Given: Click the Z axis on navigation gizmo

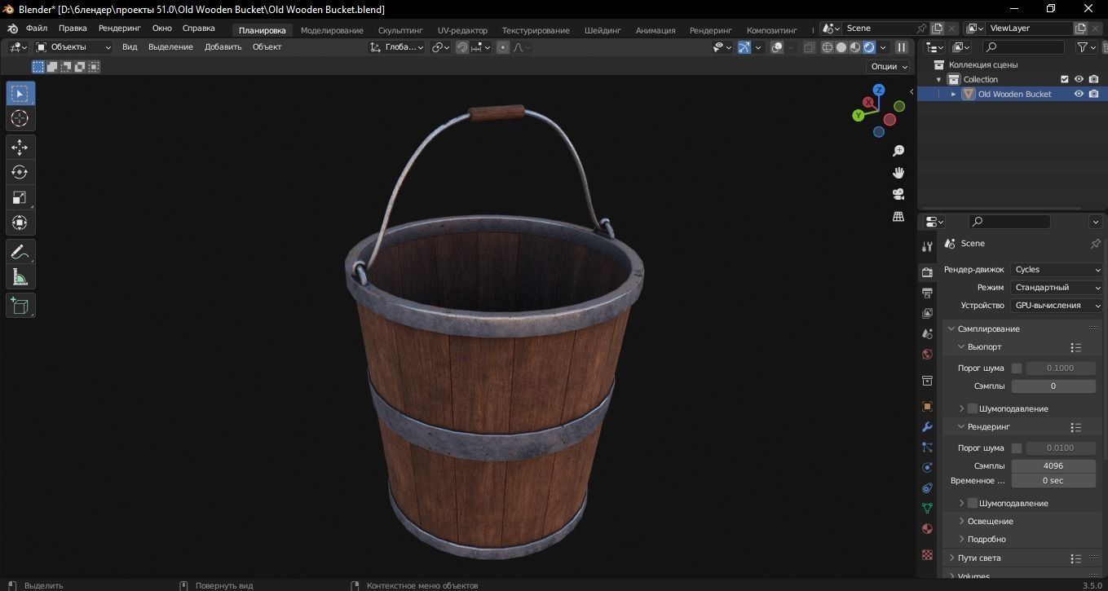Looking at the screenshot, I should (x=879, y=90).
